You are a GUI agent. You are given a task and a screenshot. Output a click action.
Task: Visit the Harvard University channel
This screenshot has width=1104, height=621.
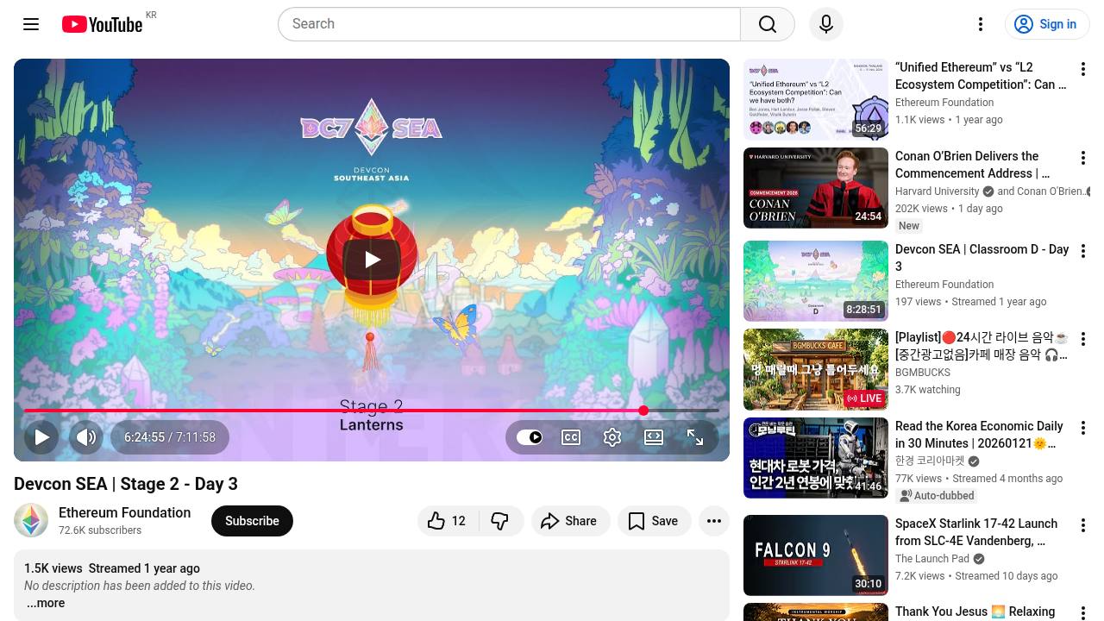click(x=938, y=191)
